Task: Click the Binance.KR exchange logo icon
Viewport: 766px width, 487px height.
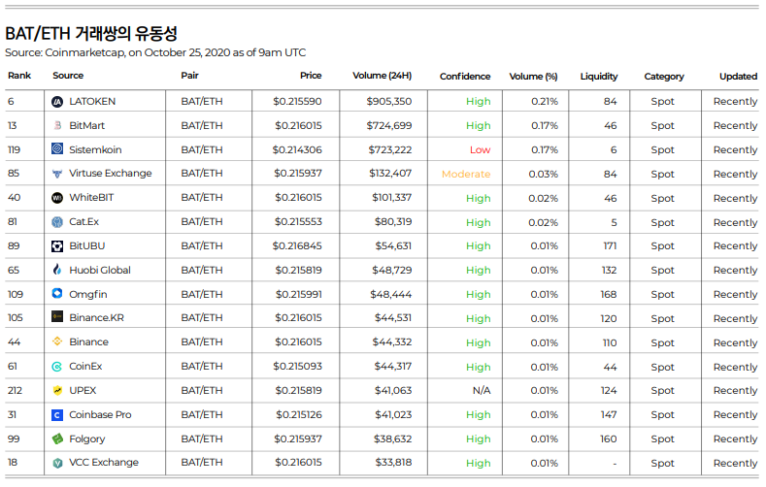Action: (x=57, y=317)
